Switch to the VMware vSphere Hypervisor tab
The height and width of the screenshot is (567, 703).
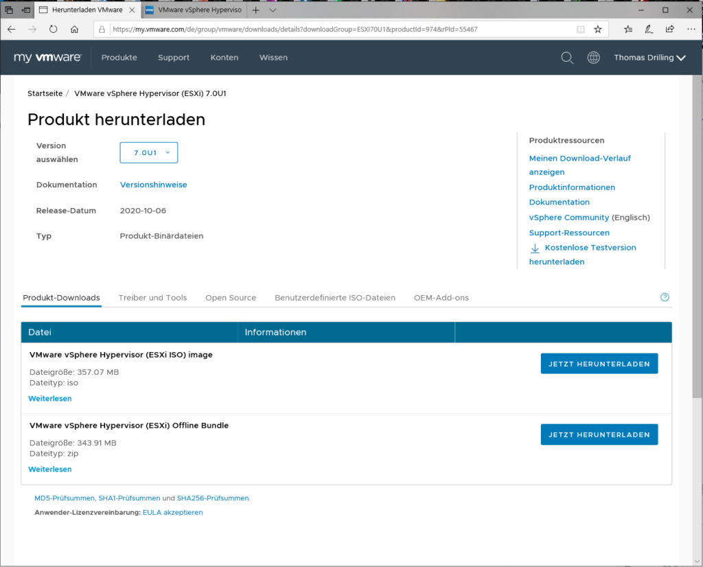194,10
